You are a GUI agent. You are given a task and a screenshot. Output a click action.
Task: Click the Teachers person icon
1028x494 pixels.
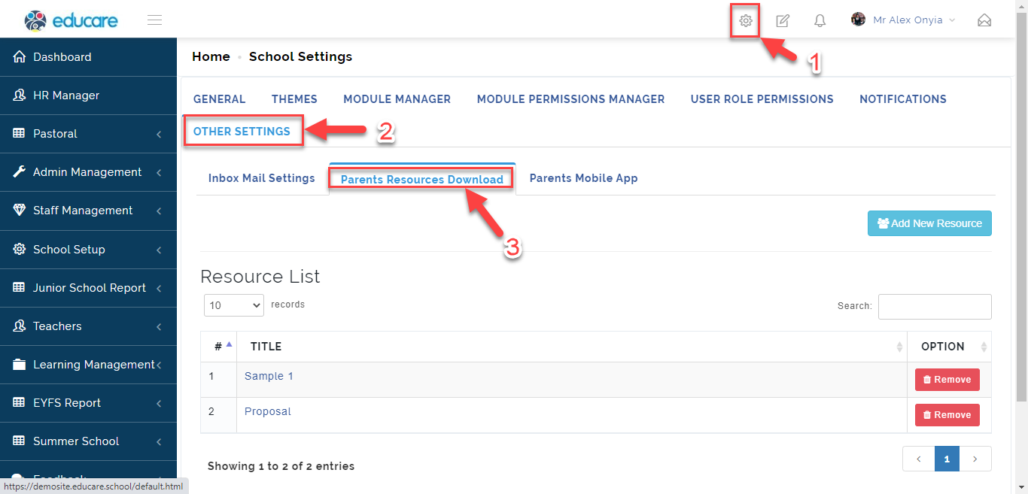[20, 326]
